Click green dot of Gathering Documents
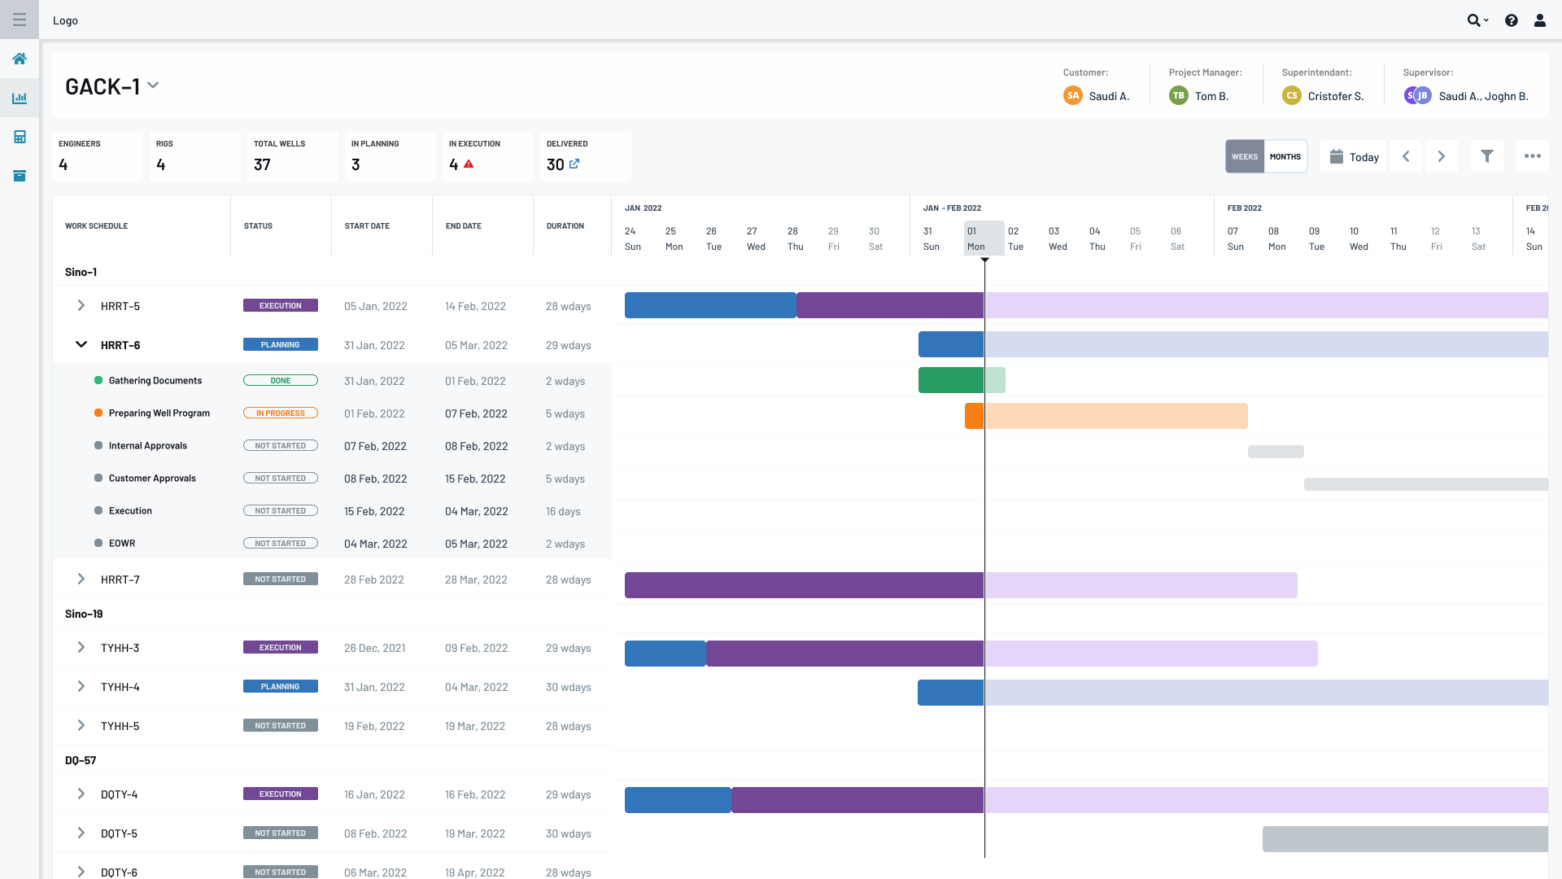The width and height of the screenshot is (1562, 879). [98, 380]
